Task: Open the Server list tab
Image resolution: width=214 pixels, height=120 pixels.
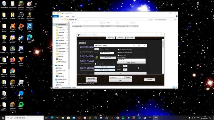Action: point(130,38)
